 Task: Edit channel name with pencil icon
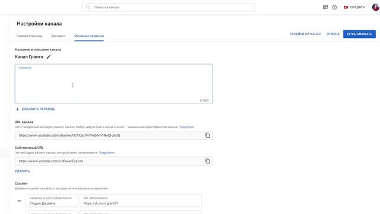click(49, 57)
